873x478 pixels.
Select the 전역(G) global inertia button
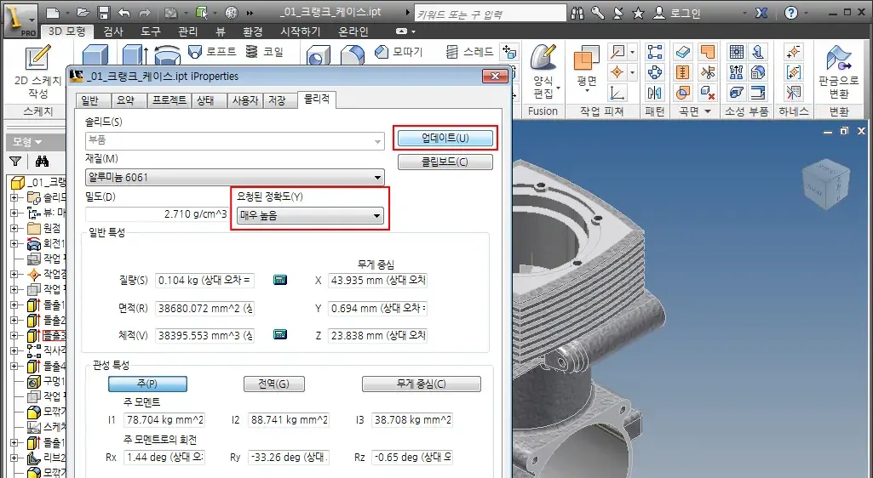tap(274, 384)
